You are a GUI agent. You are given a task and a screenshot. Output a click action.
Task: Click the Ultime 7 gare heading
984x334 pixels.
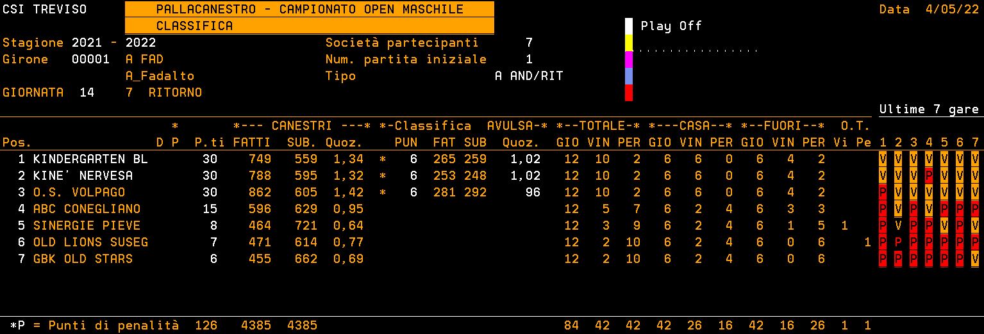928,109
